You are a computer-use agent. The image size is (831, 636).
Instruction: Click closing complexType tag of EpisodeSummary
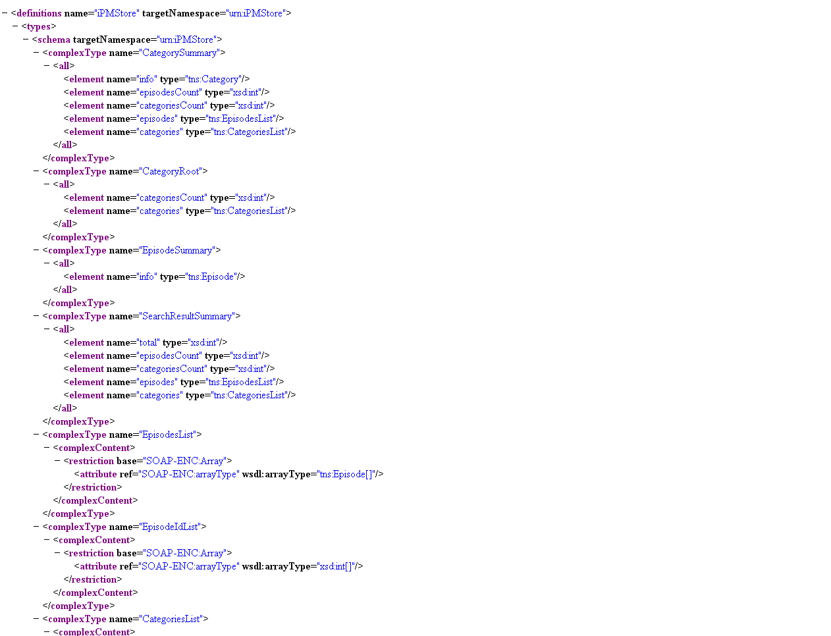pyautogui.click(x=79, y=303)
